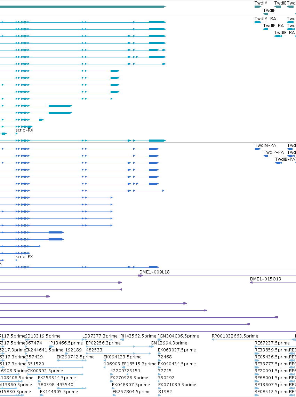Image resolution: width=296 pixels, height=397 pixels.
Task: Select the EK299742.5prime EST label
Action: [x=75, y=357]
